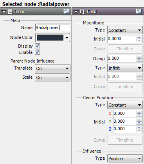
Task: Click the Center Position X value field
Action: (x=125, y=113)
